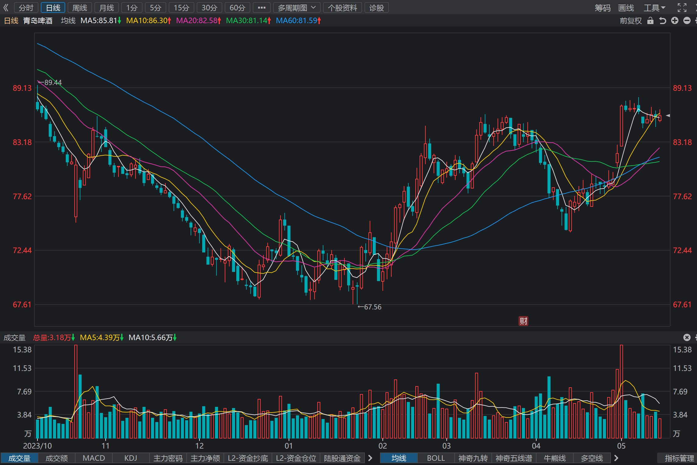
Task: Zoom in chart with plus icon
Action: point(675,21)
